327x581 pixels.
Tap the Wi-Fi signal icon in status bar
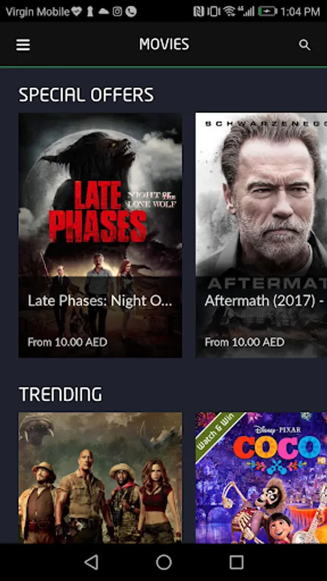point(229,12)
